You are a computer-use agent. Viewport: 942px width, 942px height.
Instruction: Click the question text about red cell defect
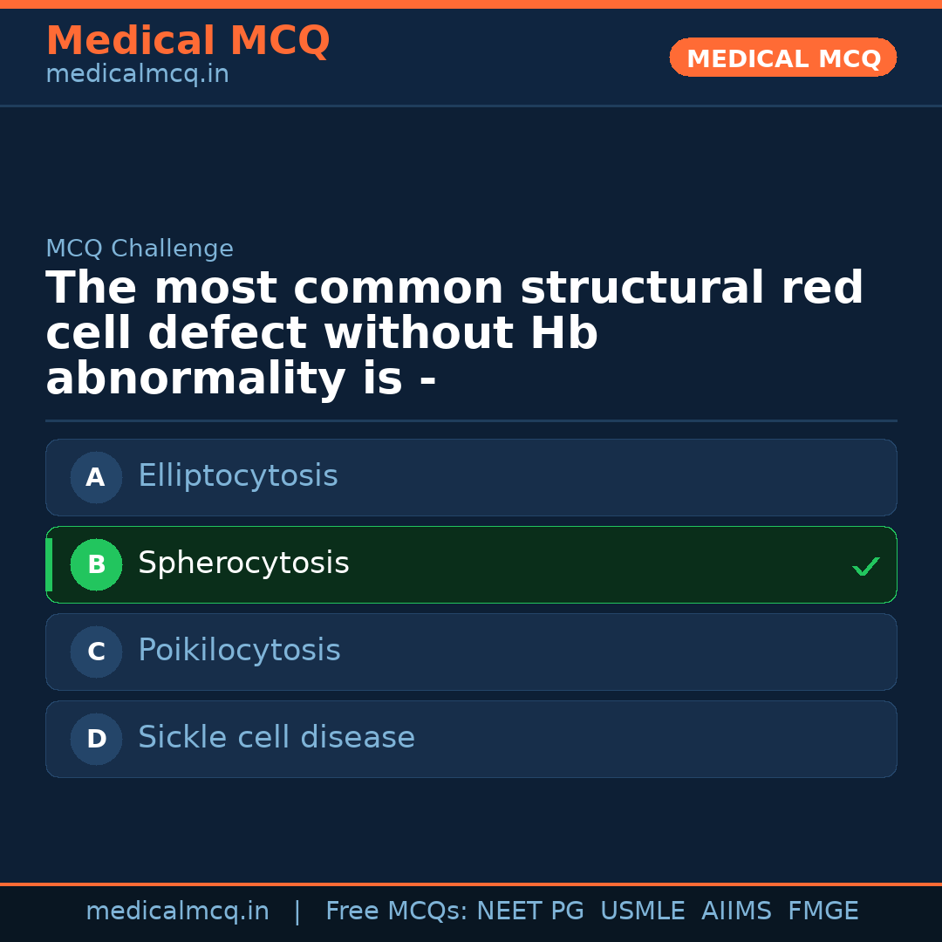tap(454, 333)
